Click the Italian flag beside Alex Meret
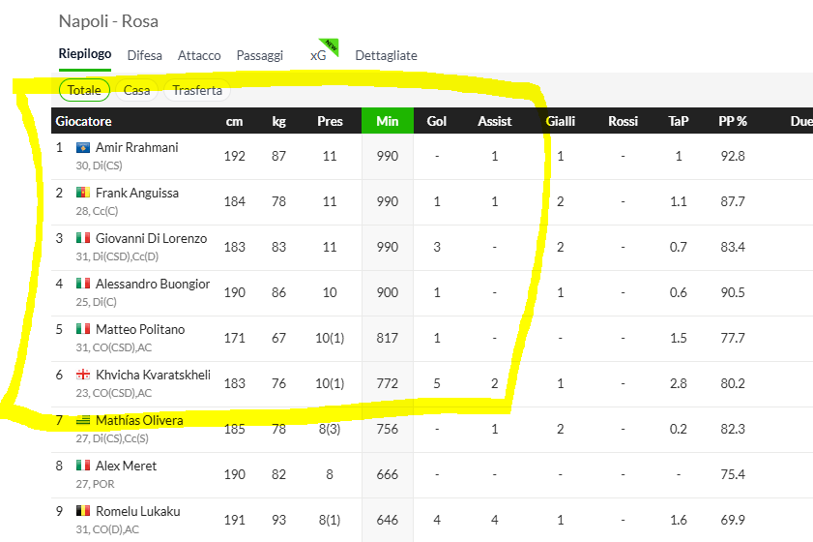This screenshot has width=813, height=542. pos(83,466)
